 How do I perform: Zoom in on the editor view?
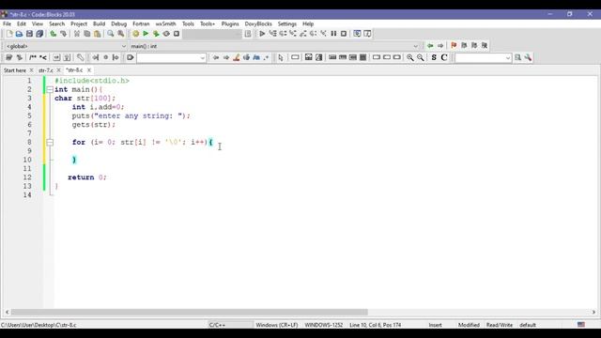[x=410, y=57]
